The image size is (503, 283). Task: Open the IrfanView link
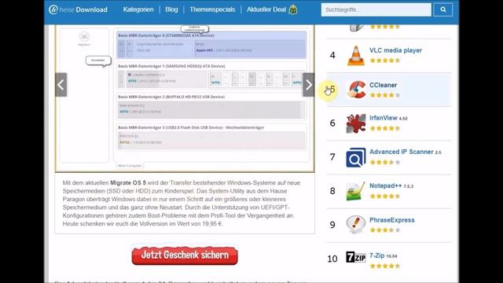pos(384,118)
